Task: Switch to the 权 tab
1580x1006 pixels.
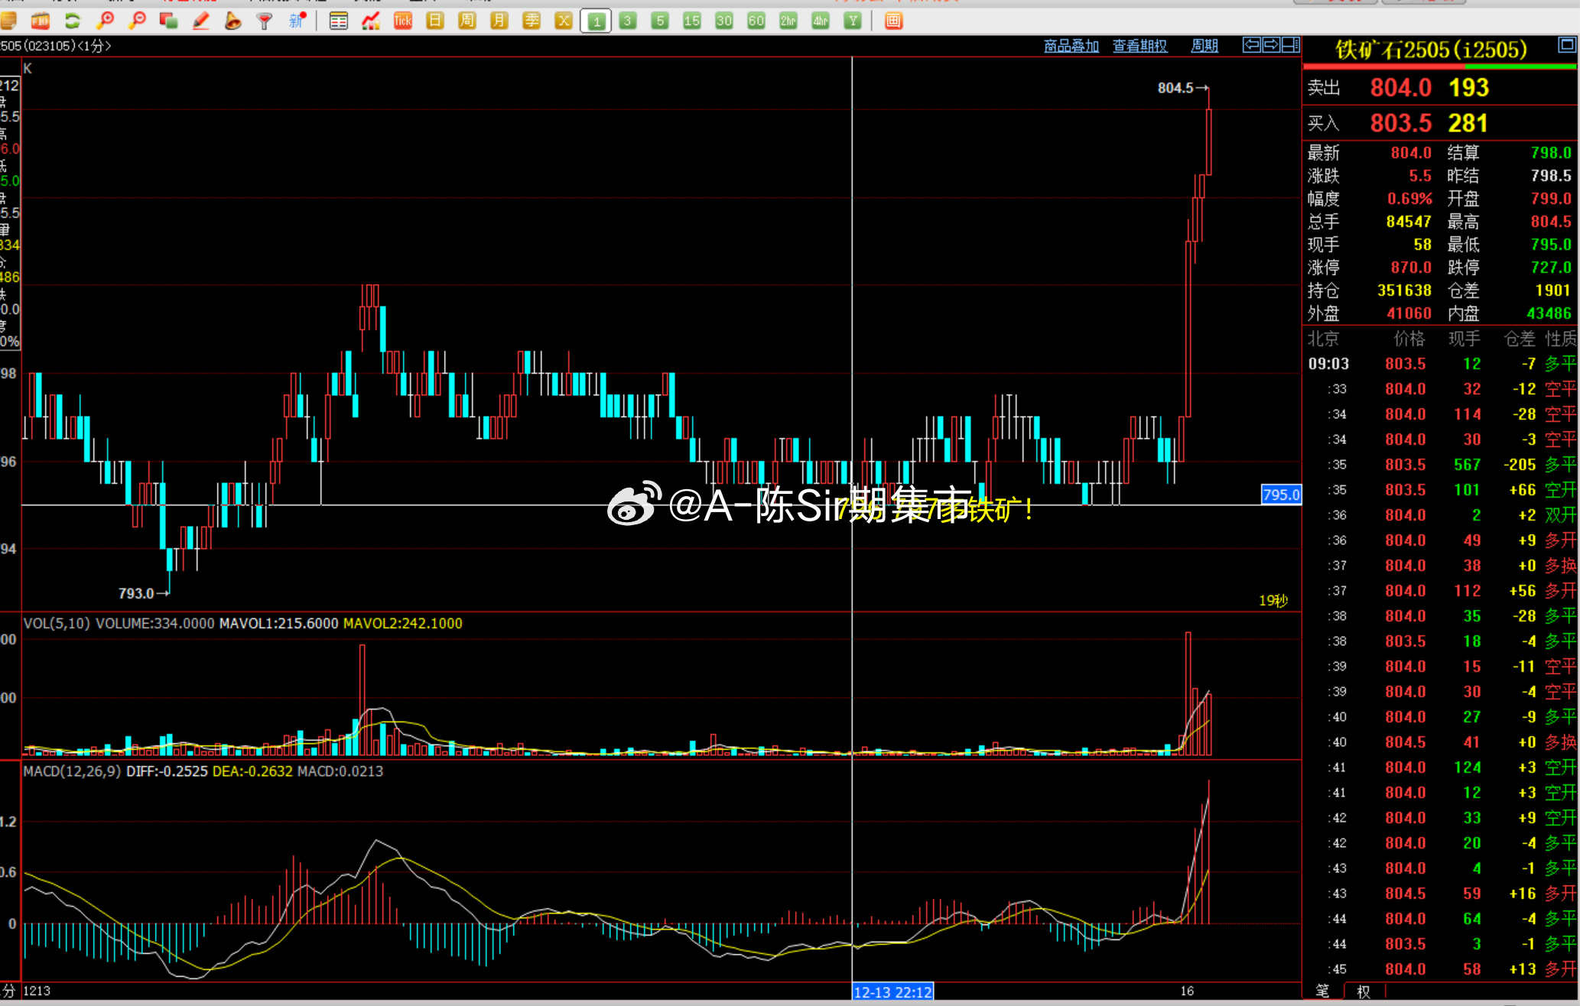Action: 1364,991
